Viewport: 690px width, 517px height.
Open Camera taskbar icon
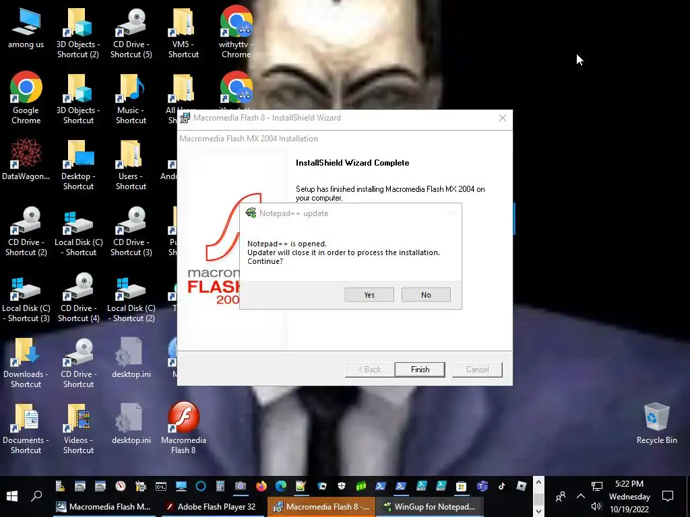pyautogui.click(x=241, y=486)
